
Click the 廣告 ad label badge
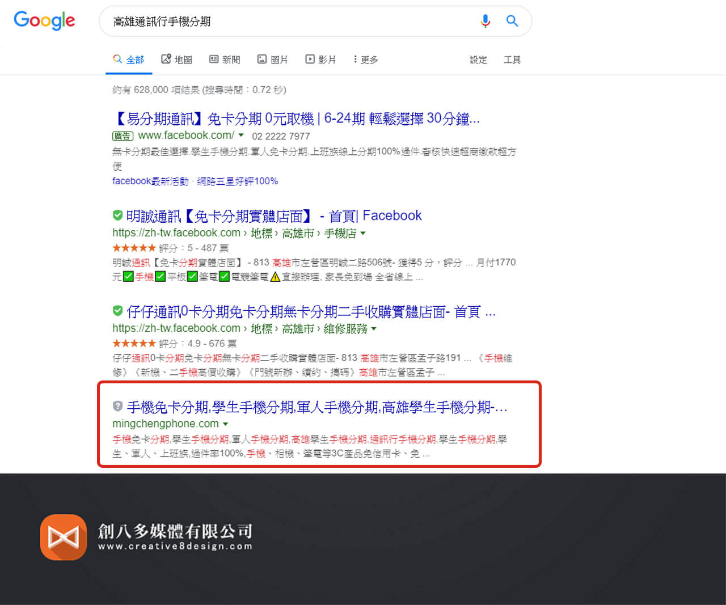pyautogui.click(x=123, y=136)
